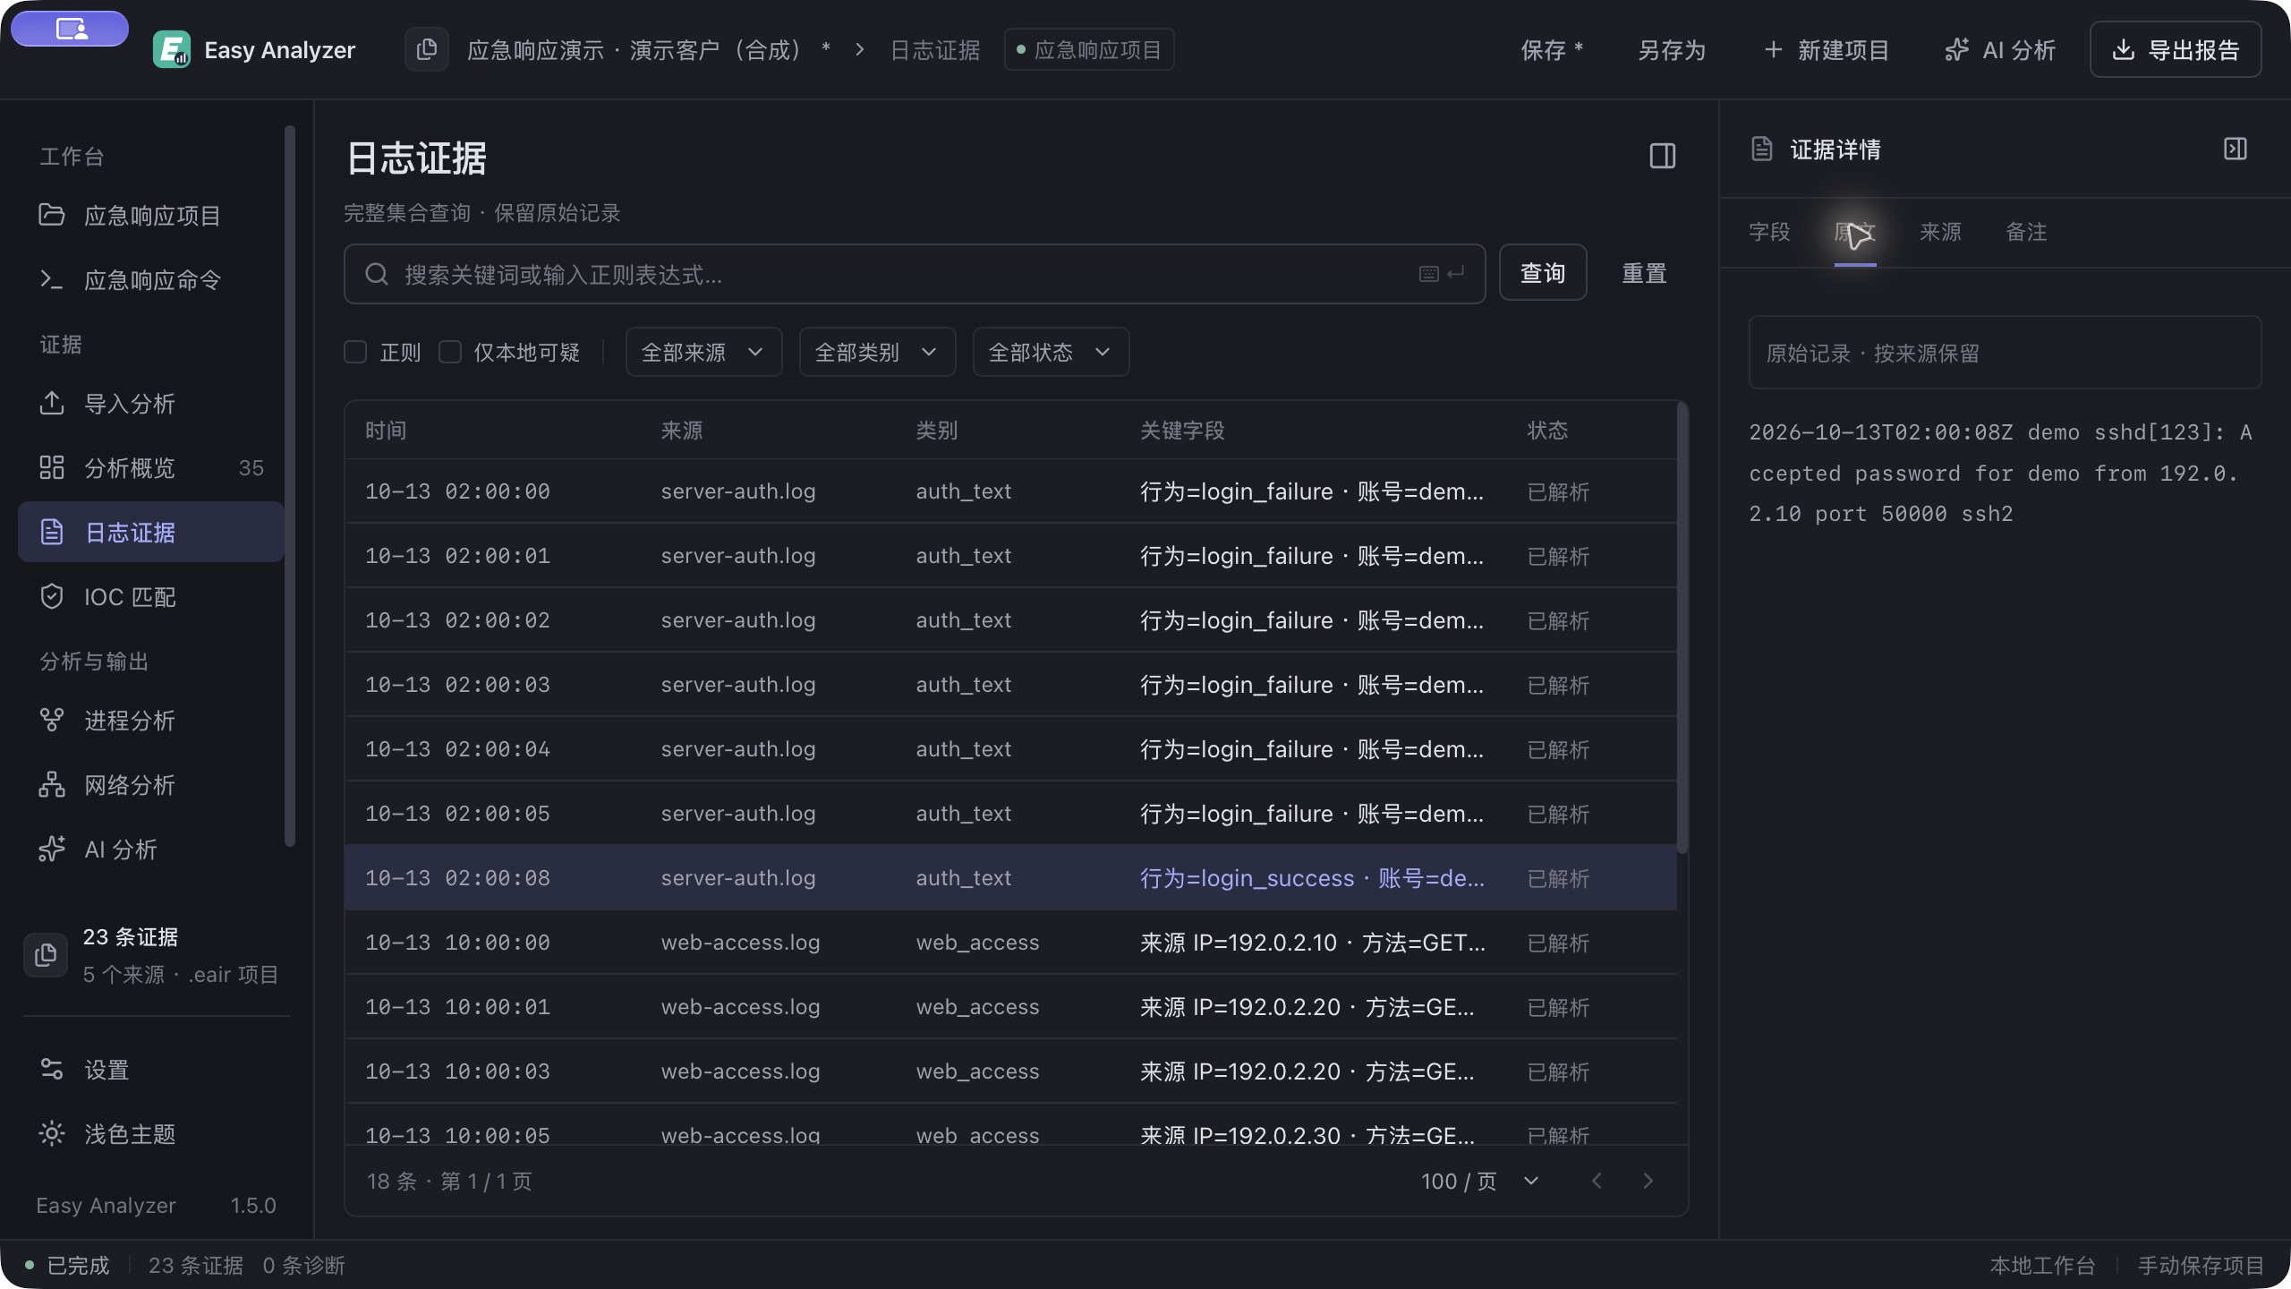Select the 10-13 10:00:00 web-access.log row
Viewport: 2291px width, 1289px height.
1010,943
